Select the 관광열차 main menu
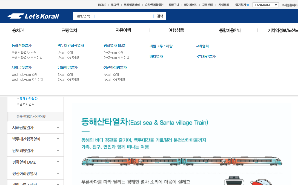Image resolution: width=298 pixels, height=185 pixels. 70,30
